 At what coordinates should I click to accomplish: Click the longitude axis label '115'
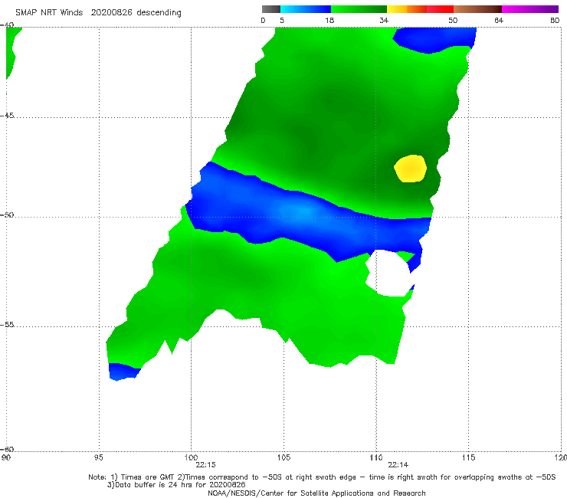(x=469, y=458)
